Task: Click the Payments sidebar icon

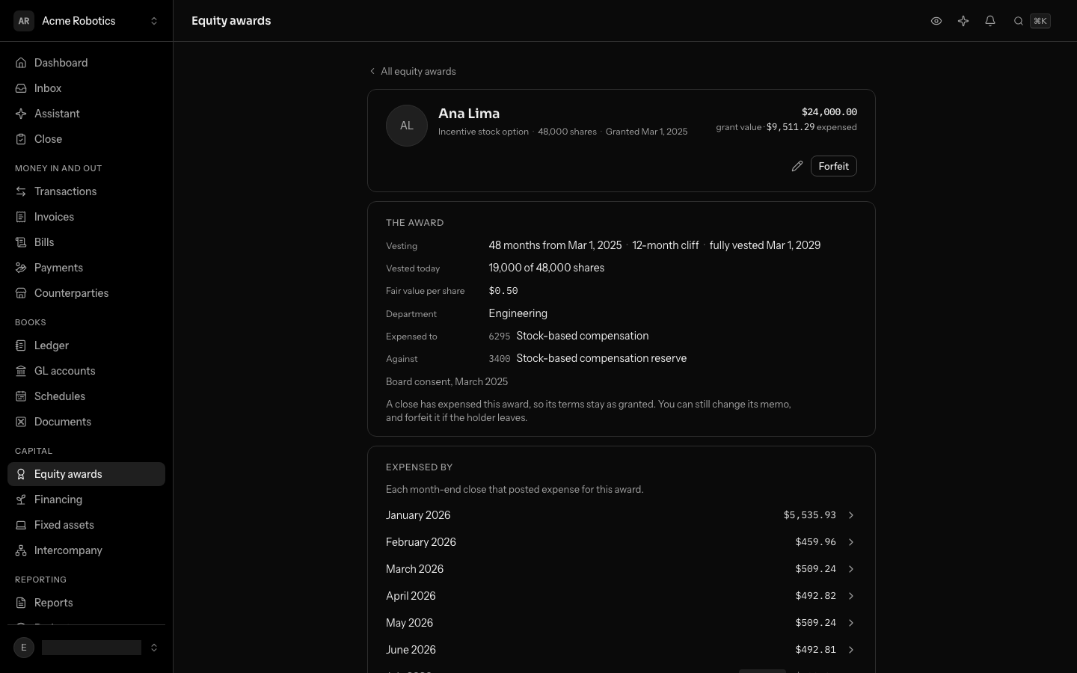Action: coord(21,268)
